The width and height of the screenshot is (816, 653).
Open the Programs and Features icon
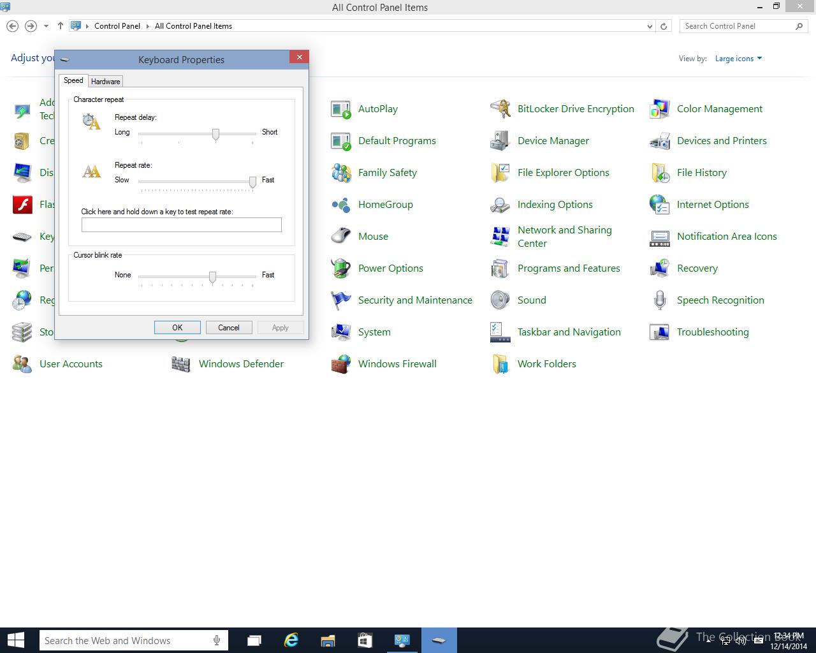[x=500, y=268]
